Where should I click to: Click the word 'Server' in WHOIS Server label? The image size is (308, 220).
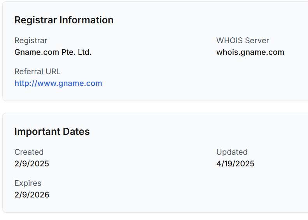pyautogui.click(x=257, y=40)
